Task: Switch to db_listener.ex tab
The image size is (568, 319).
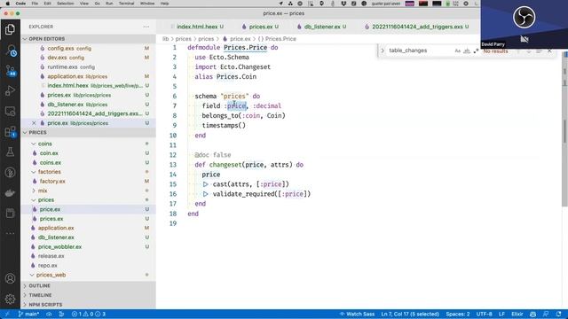Action: pos(321,27)
